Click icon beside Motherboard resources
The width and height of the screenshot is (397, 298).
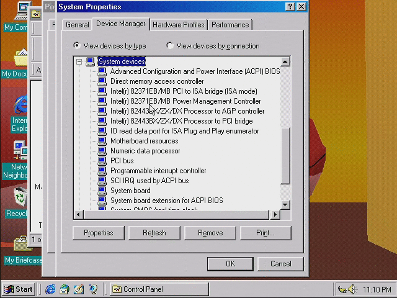coord(102,141)
